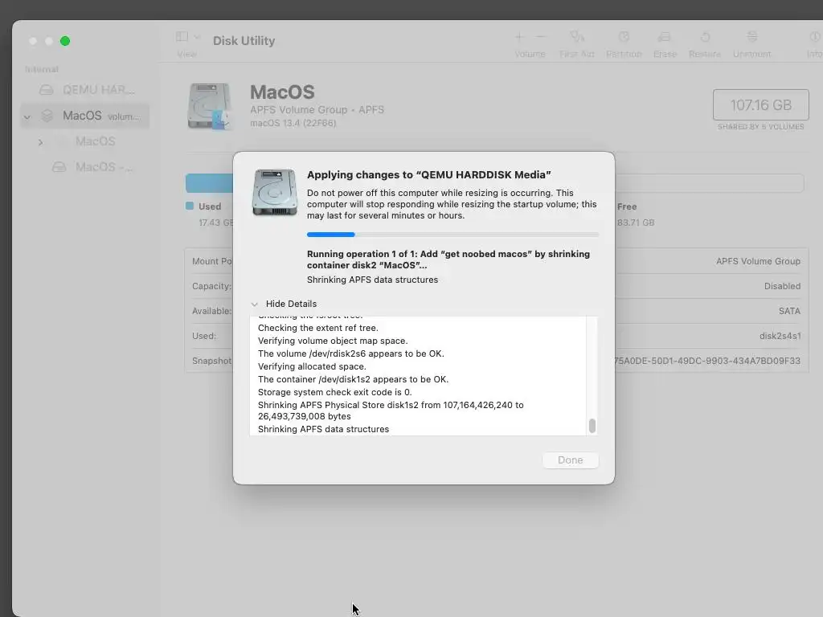Click the details log scrollbar thumb

(592, 426)
